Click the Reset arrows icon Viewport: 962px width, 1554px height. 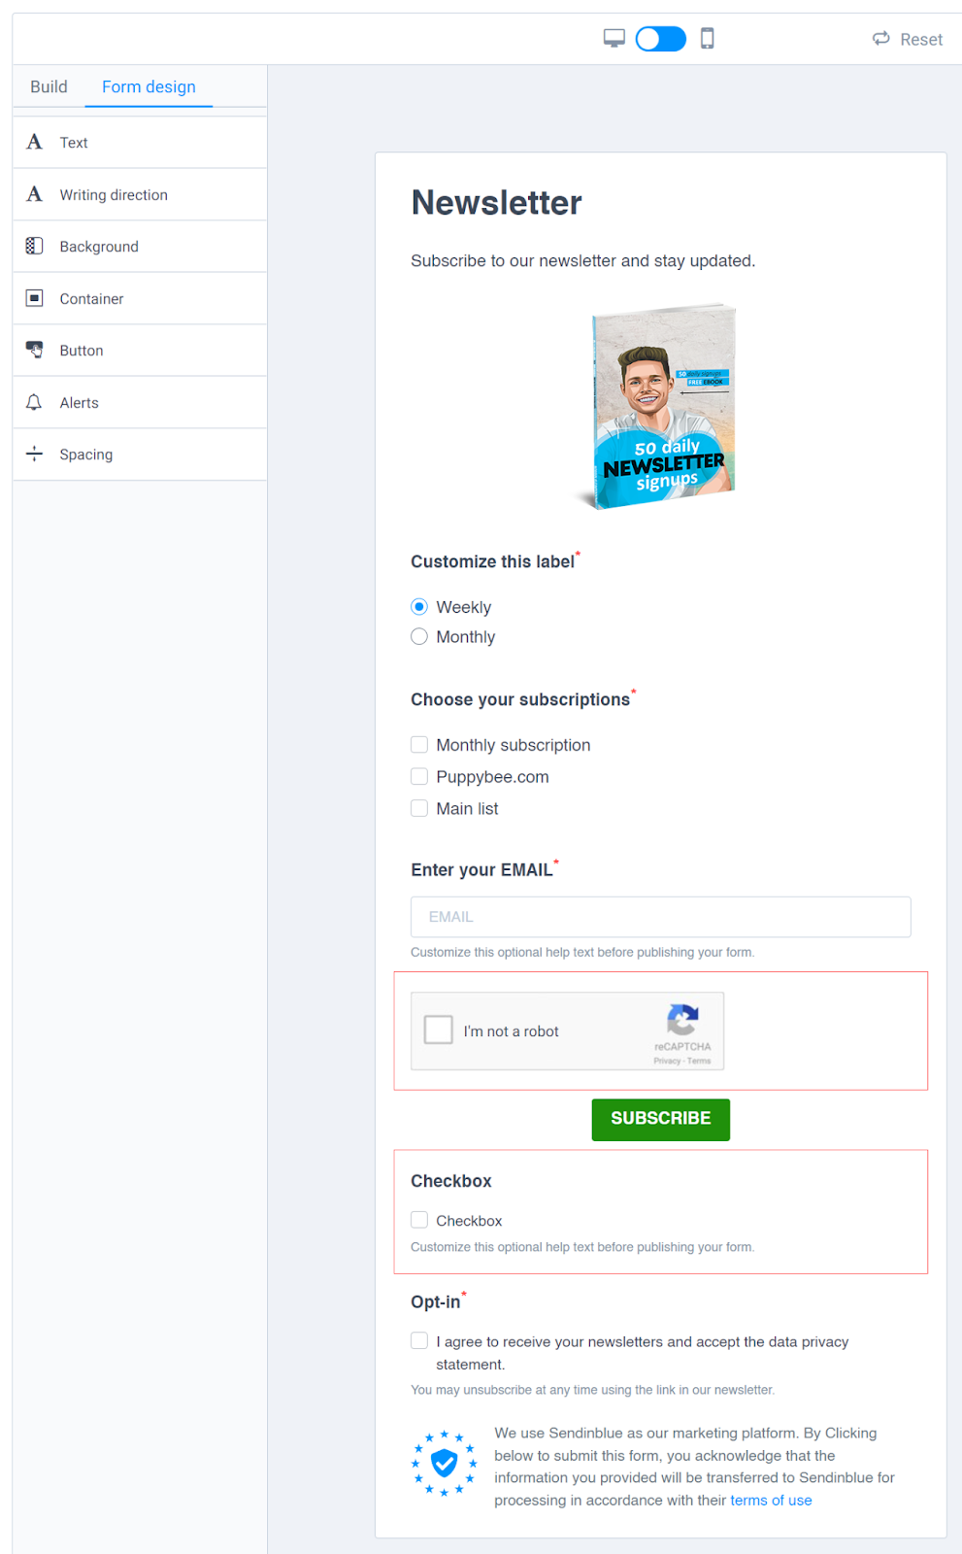[881, 39]
